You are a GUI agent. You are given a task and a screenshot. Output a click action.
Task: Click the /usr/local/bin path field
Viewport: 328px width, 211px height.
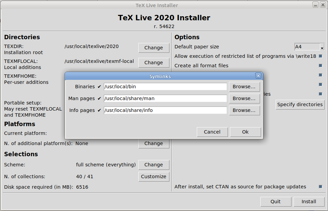[x=165, y=87]
